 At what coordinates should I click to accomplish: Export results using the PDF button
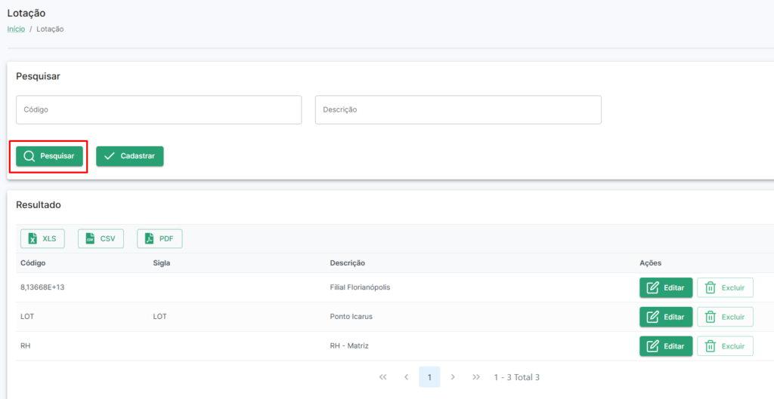tap(159, 238)
